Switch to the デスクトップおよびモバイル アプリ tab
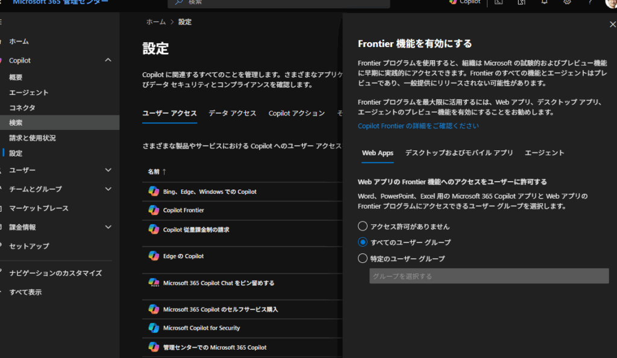 460,153
